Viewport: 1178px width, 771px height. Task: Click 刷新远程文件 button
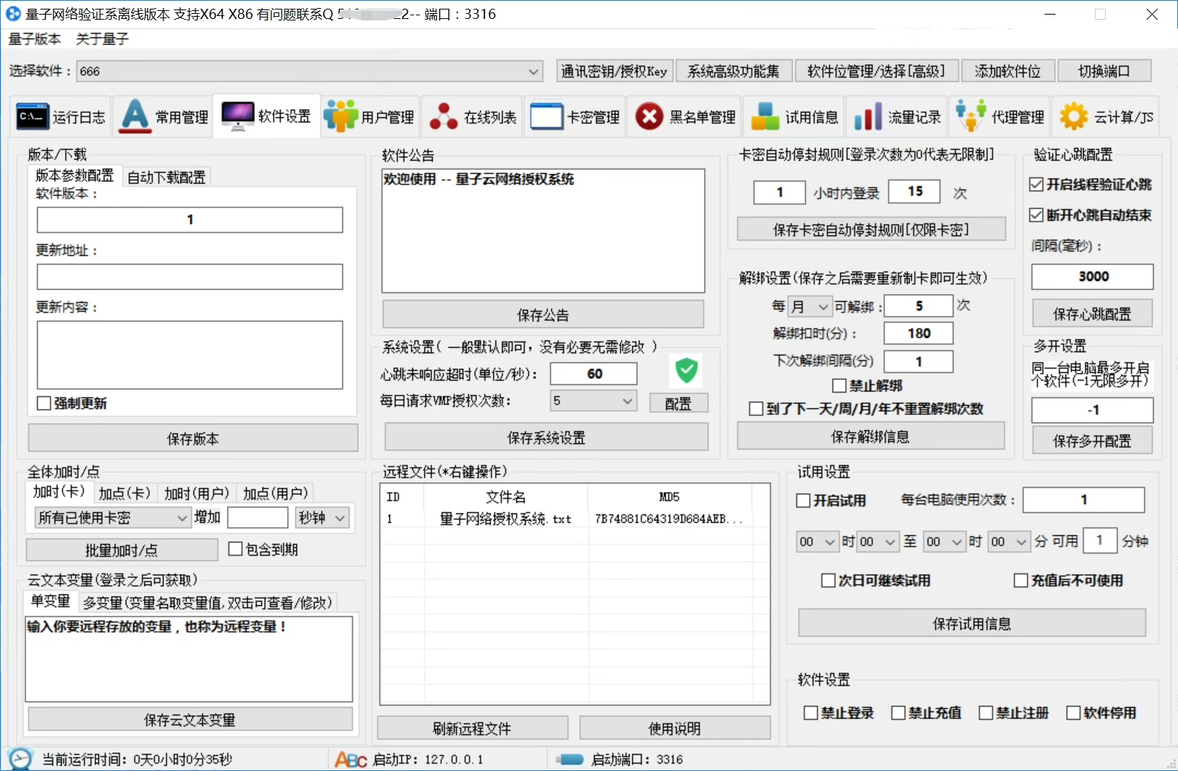tap(473, 729)
